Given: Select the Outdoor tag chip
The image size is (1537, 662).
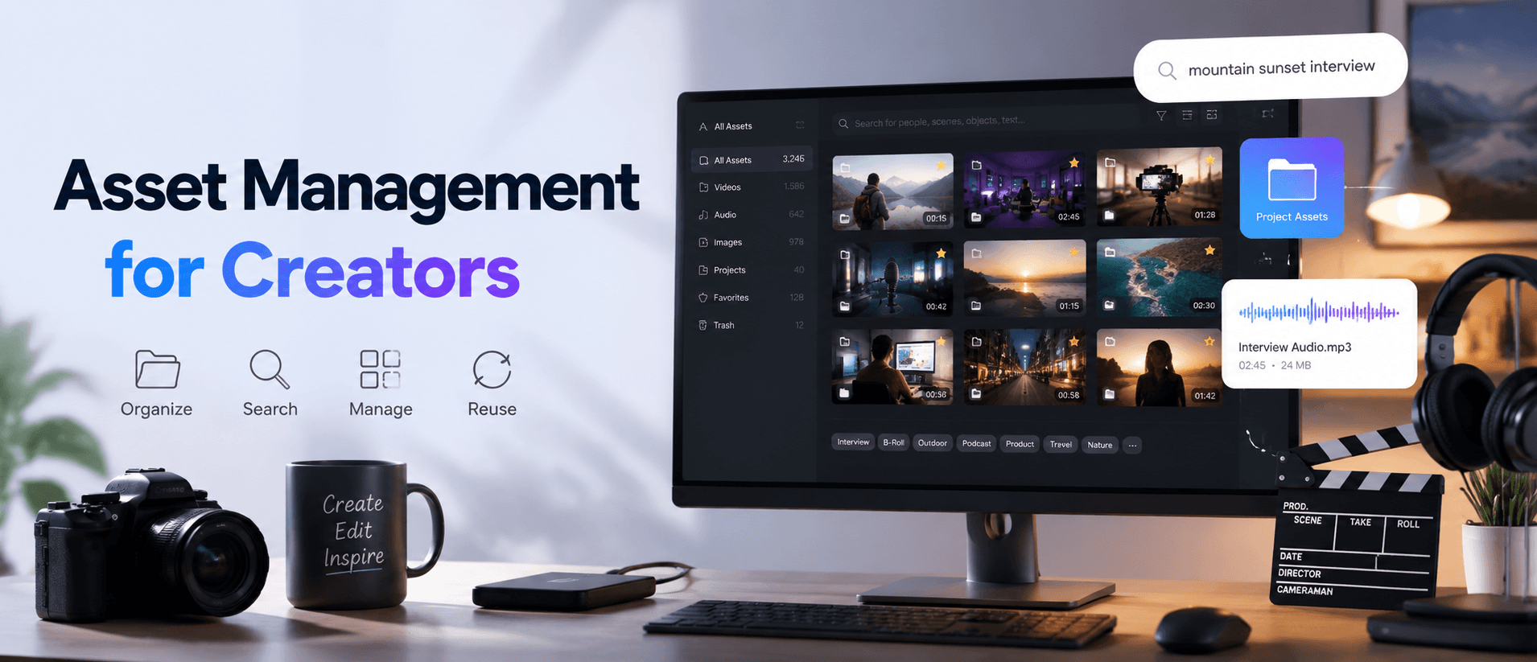Looking at the screenshot, I should [x=933, y=443].
